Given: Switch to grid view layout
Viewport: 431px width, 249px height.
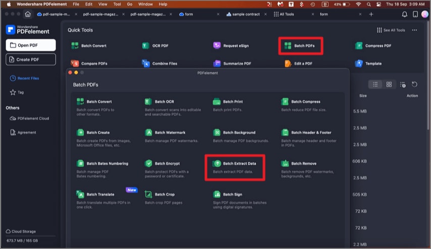Looking at the screenshot, I should [389, 85].
